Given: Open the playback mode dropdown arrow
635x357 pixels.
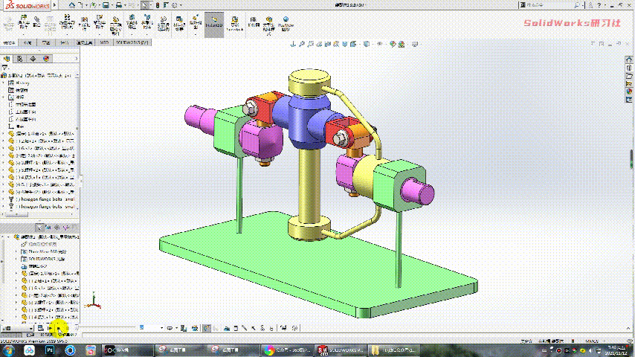Looking at the screenshot, I should (x=176, y=328).
